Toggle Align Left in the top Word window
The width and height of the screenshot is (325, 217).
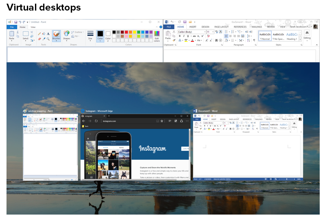pos(226,36)
